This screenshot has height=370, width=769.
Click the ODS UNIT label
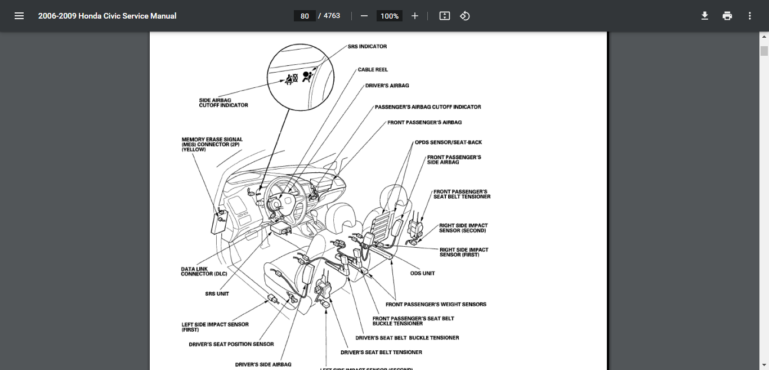click(x=422, y=273)
